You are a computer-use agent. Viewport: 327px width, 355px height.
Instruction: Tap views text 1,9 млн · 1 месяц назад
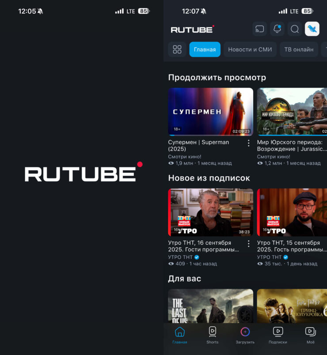(x=200, y=163)
